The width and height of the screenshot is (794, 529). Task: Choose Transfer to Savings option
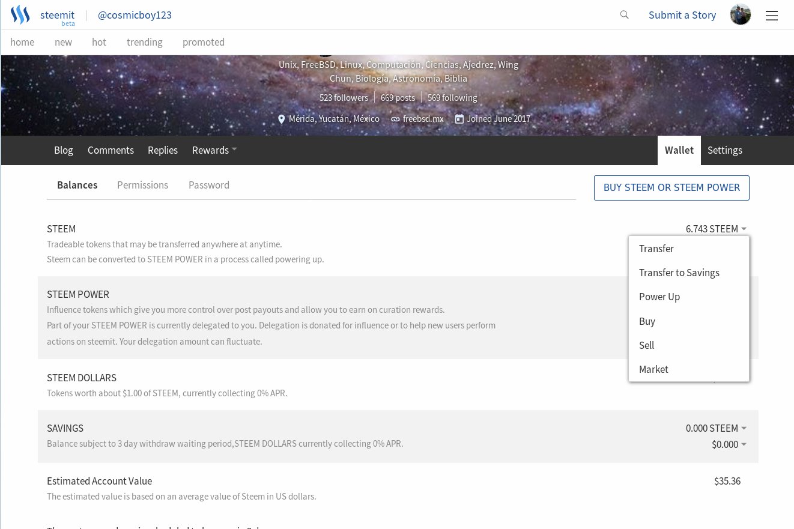[689, 273]
